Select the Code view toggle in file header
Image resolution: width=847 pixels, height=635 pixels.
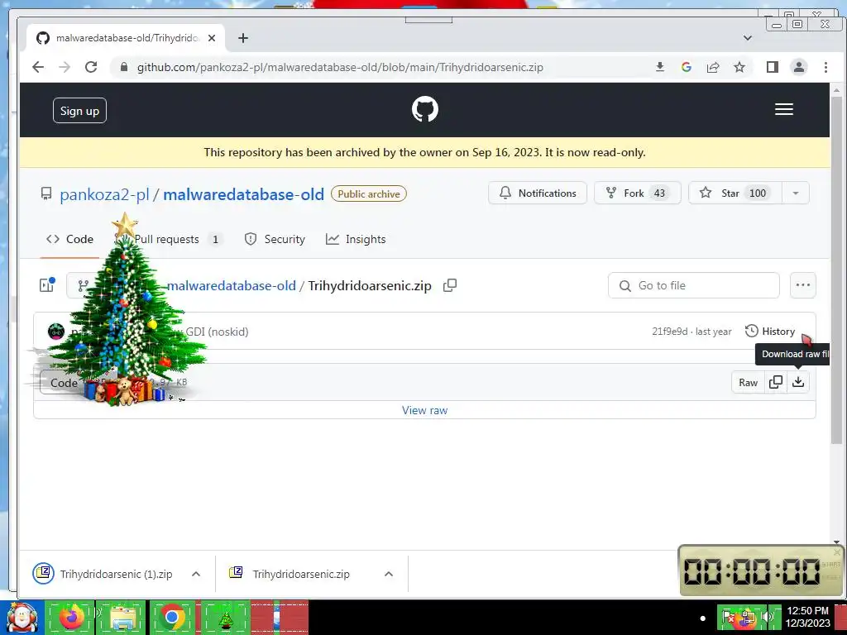(64, 383)
